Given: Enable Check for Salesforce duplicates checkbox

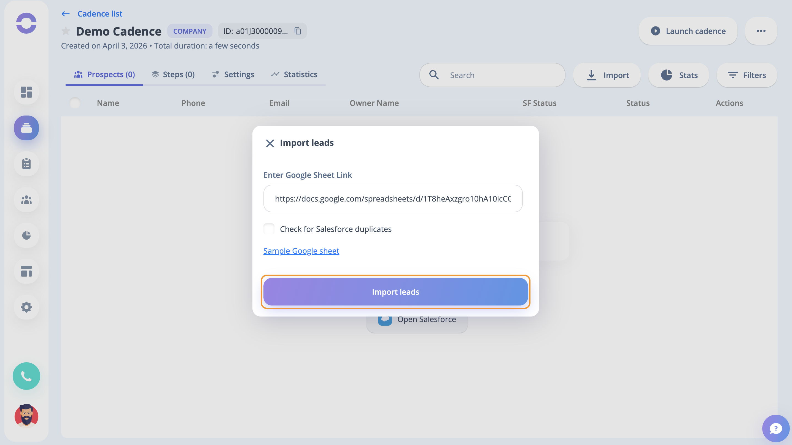Looking at the screenshot, I should click(269, 229).
